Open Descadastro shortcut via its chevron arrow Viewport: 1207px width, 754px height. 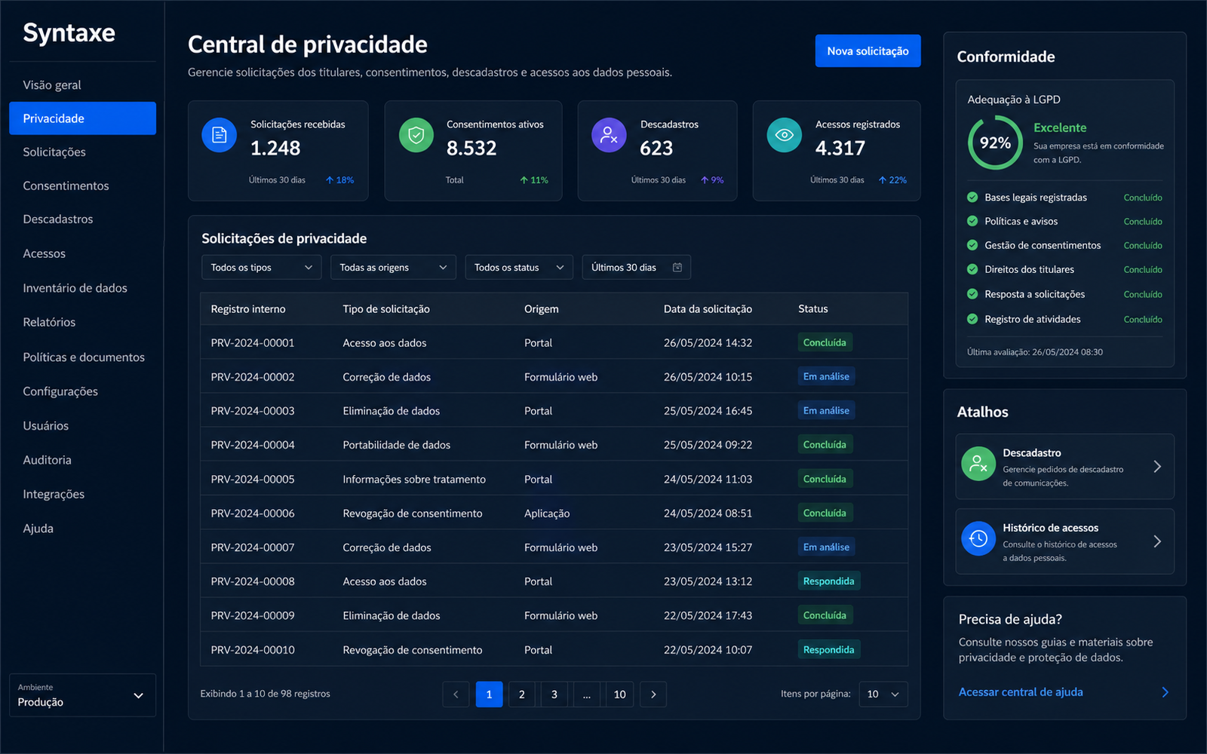1157,467
